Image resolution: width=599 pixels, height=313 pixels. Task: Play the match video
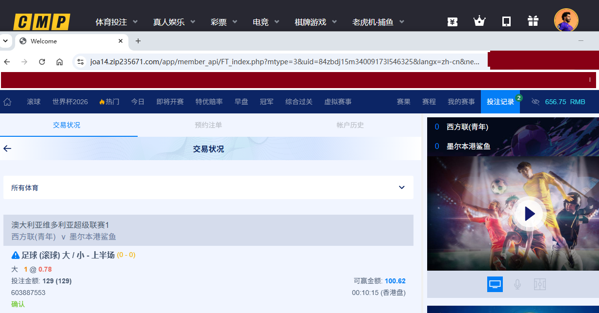tap(529, 213)
